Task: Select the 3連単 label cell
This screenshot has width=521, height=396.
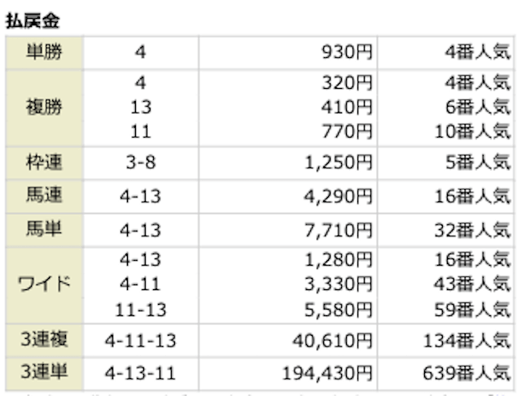Action: click(x=44, y=372)
